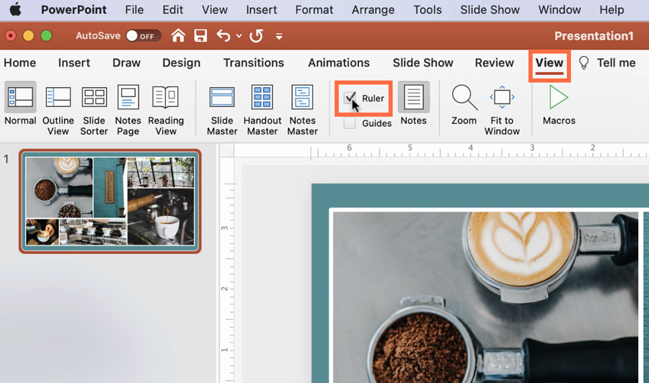
Task: Open Notes Page view
Action: (128, 109)
